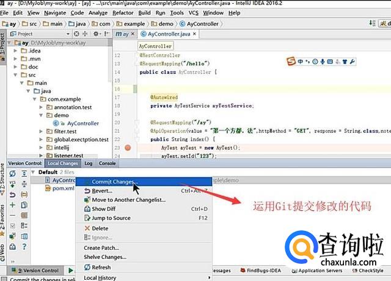
Task: Click the Move to Another Changelist toolbar icon
Action: [12, 236]
